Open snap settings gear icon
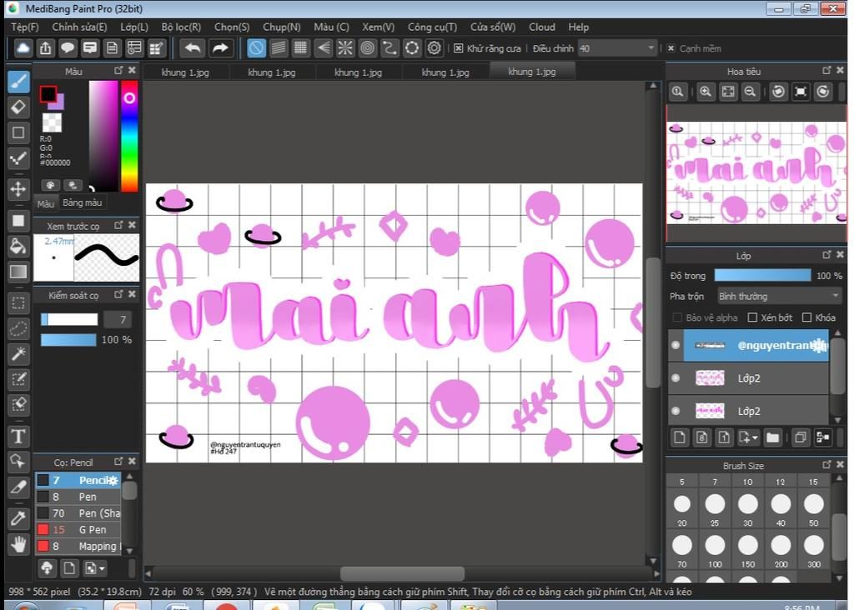This screenshot has width=854, height=610. click(x=434, y=48)
